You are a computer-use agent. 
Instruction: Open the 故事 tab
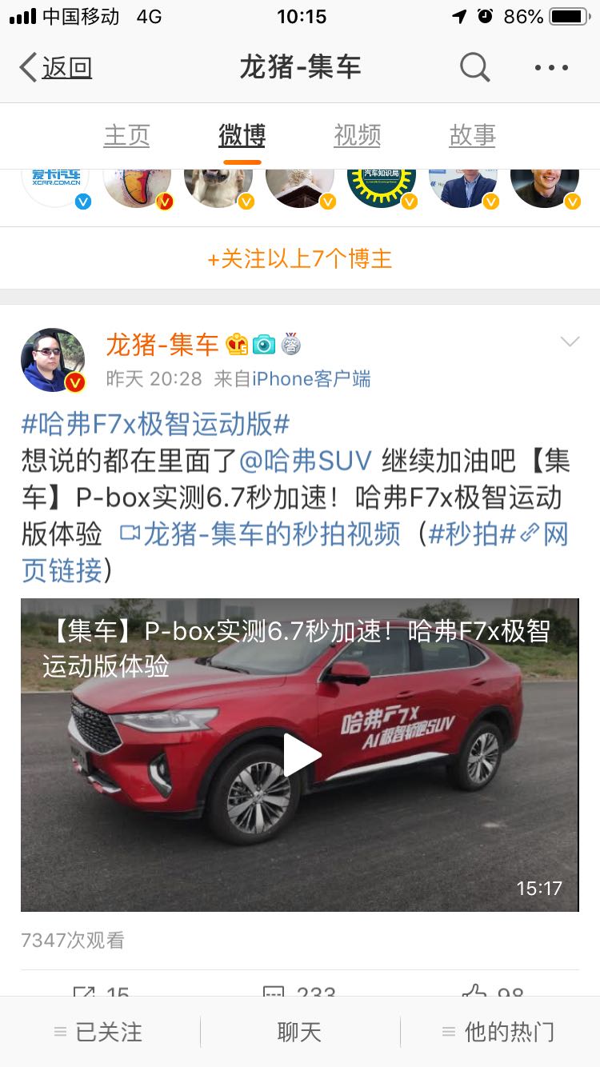(473, 136)
